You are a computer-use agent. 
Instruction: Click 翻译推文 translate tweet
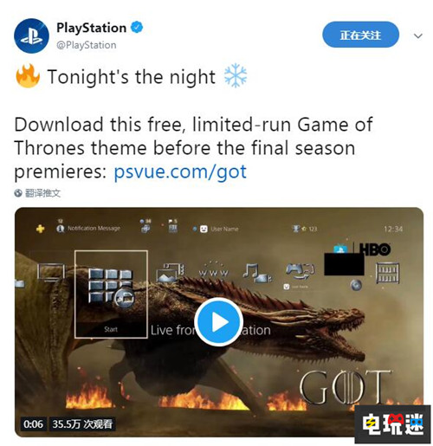tap(42, 193)
